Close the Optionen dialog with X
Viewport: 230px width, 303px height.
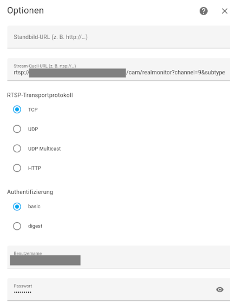click(x=225, y=11)
